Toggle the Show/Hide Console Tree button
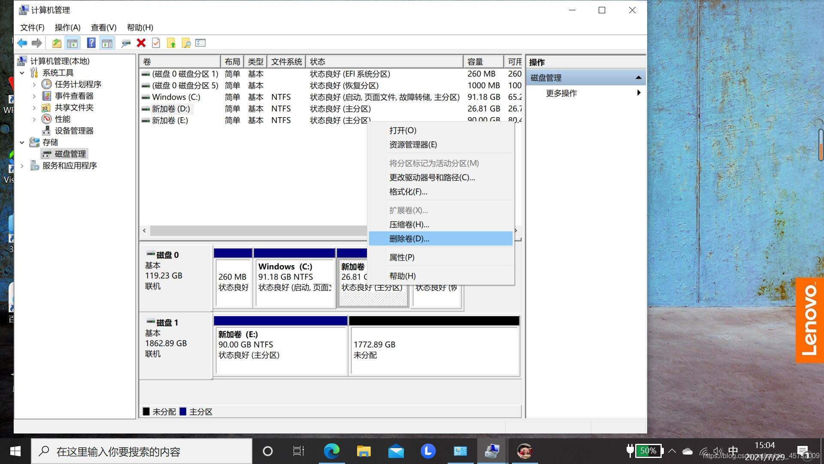 (x=72, y=43)
